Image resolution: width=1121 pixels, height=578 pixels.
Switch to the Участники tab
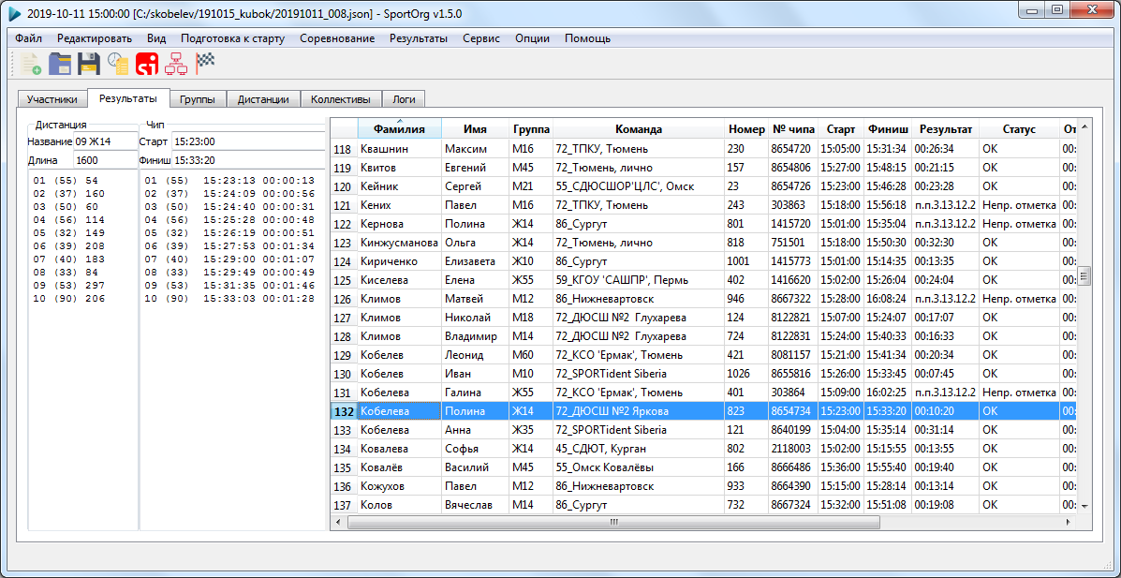[52, 99]
